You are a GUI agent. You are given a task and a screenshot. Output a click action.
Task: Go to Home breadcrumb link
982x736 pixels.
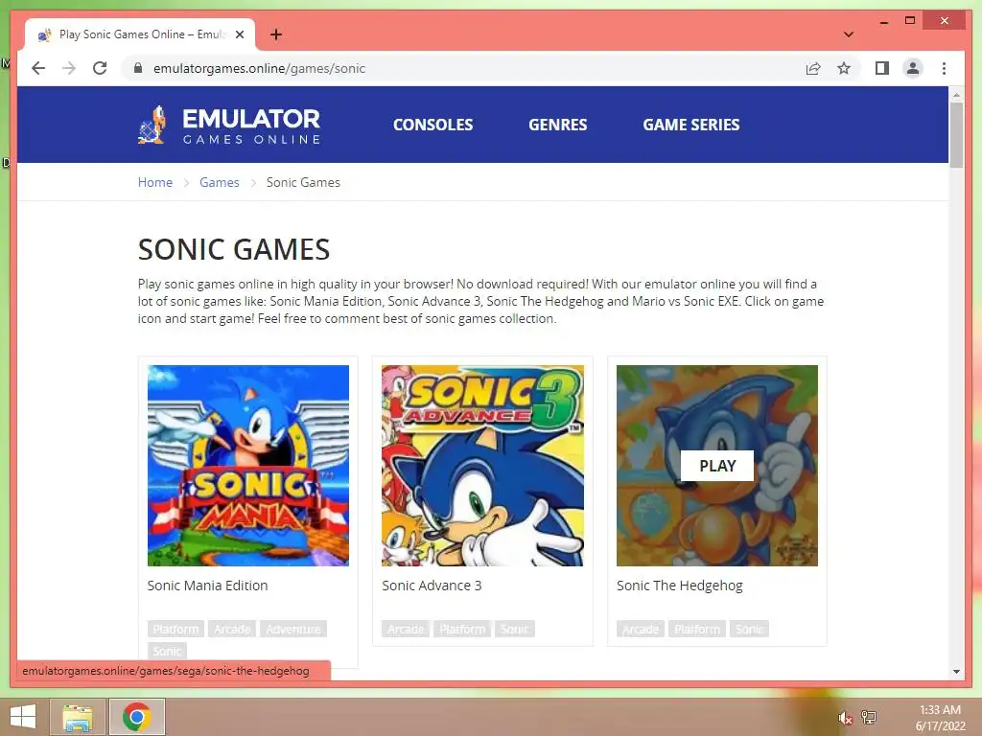[x=154, y=182]
